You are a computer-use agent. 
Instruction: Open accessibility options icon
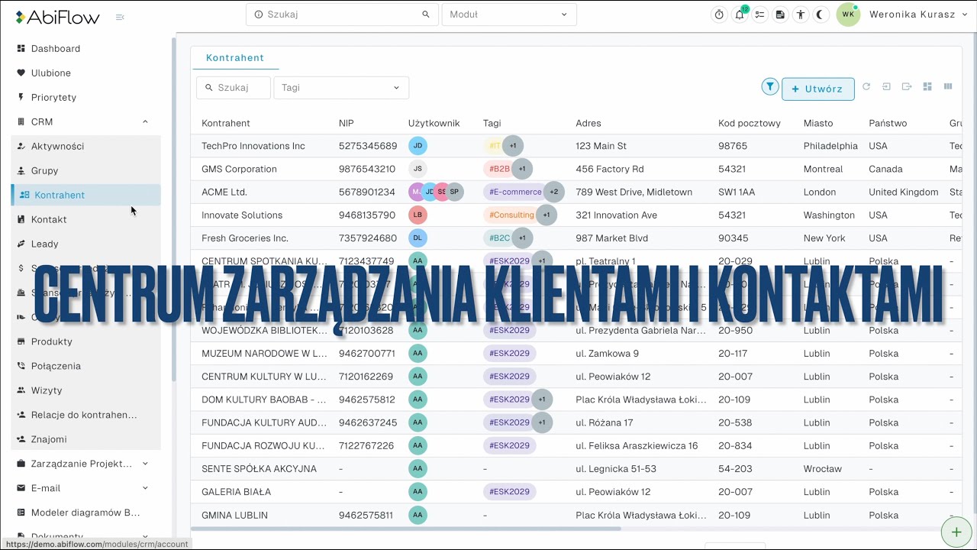coord(800,15)
